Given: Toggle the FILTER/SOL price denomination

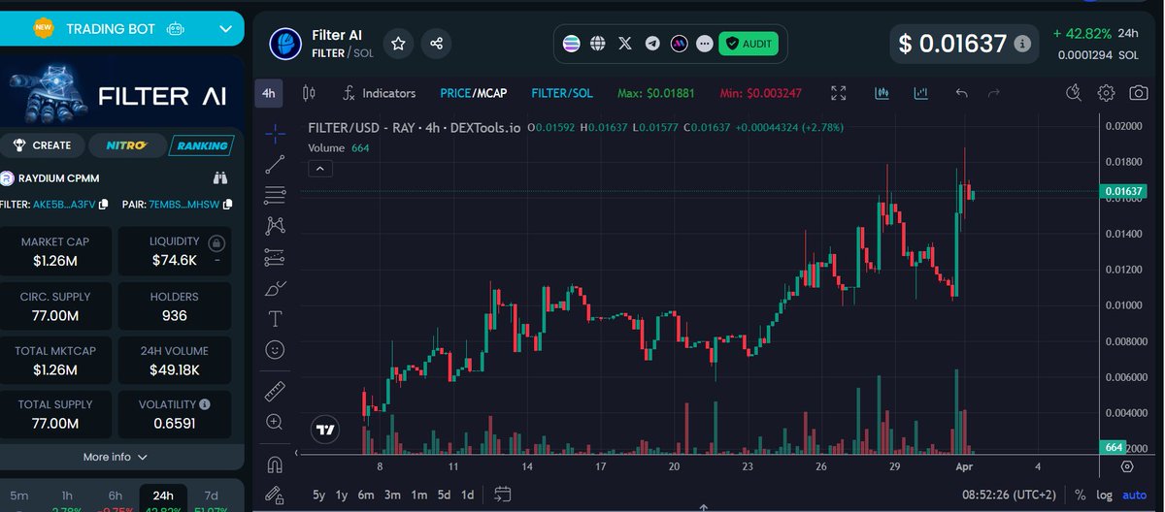Looking at the screenshot, I should [562, 93].
